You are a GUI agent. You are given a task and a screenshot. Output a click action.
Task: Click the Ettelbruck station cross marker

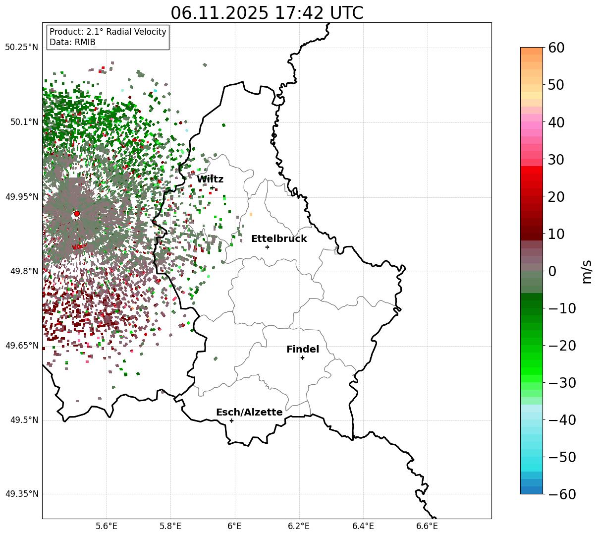[x=268, y=247]
